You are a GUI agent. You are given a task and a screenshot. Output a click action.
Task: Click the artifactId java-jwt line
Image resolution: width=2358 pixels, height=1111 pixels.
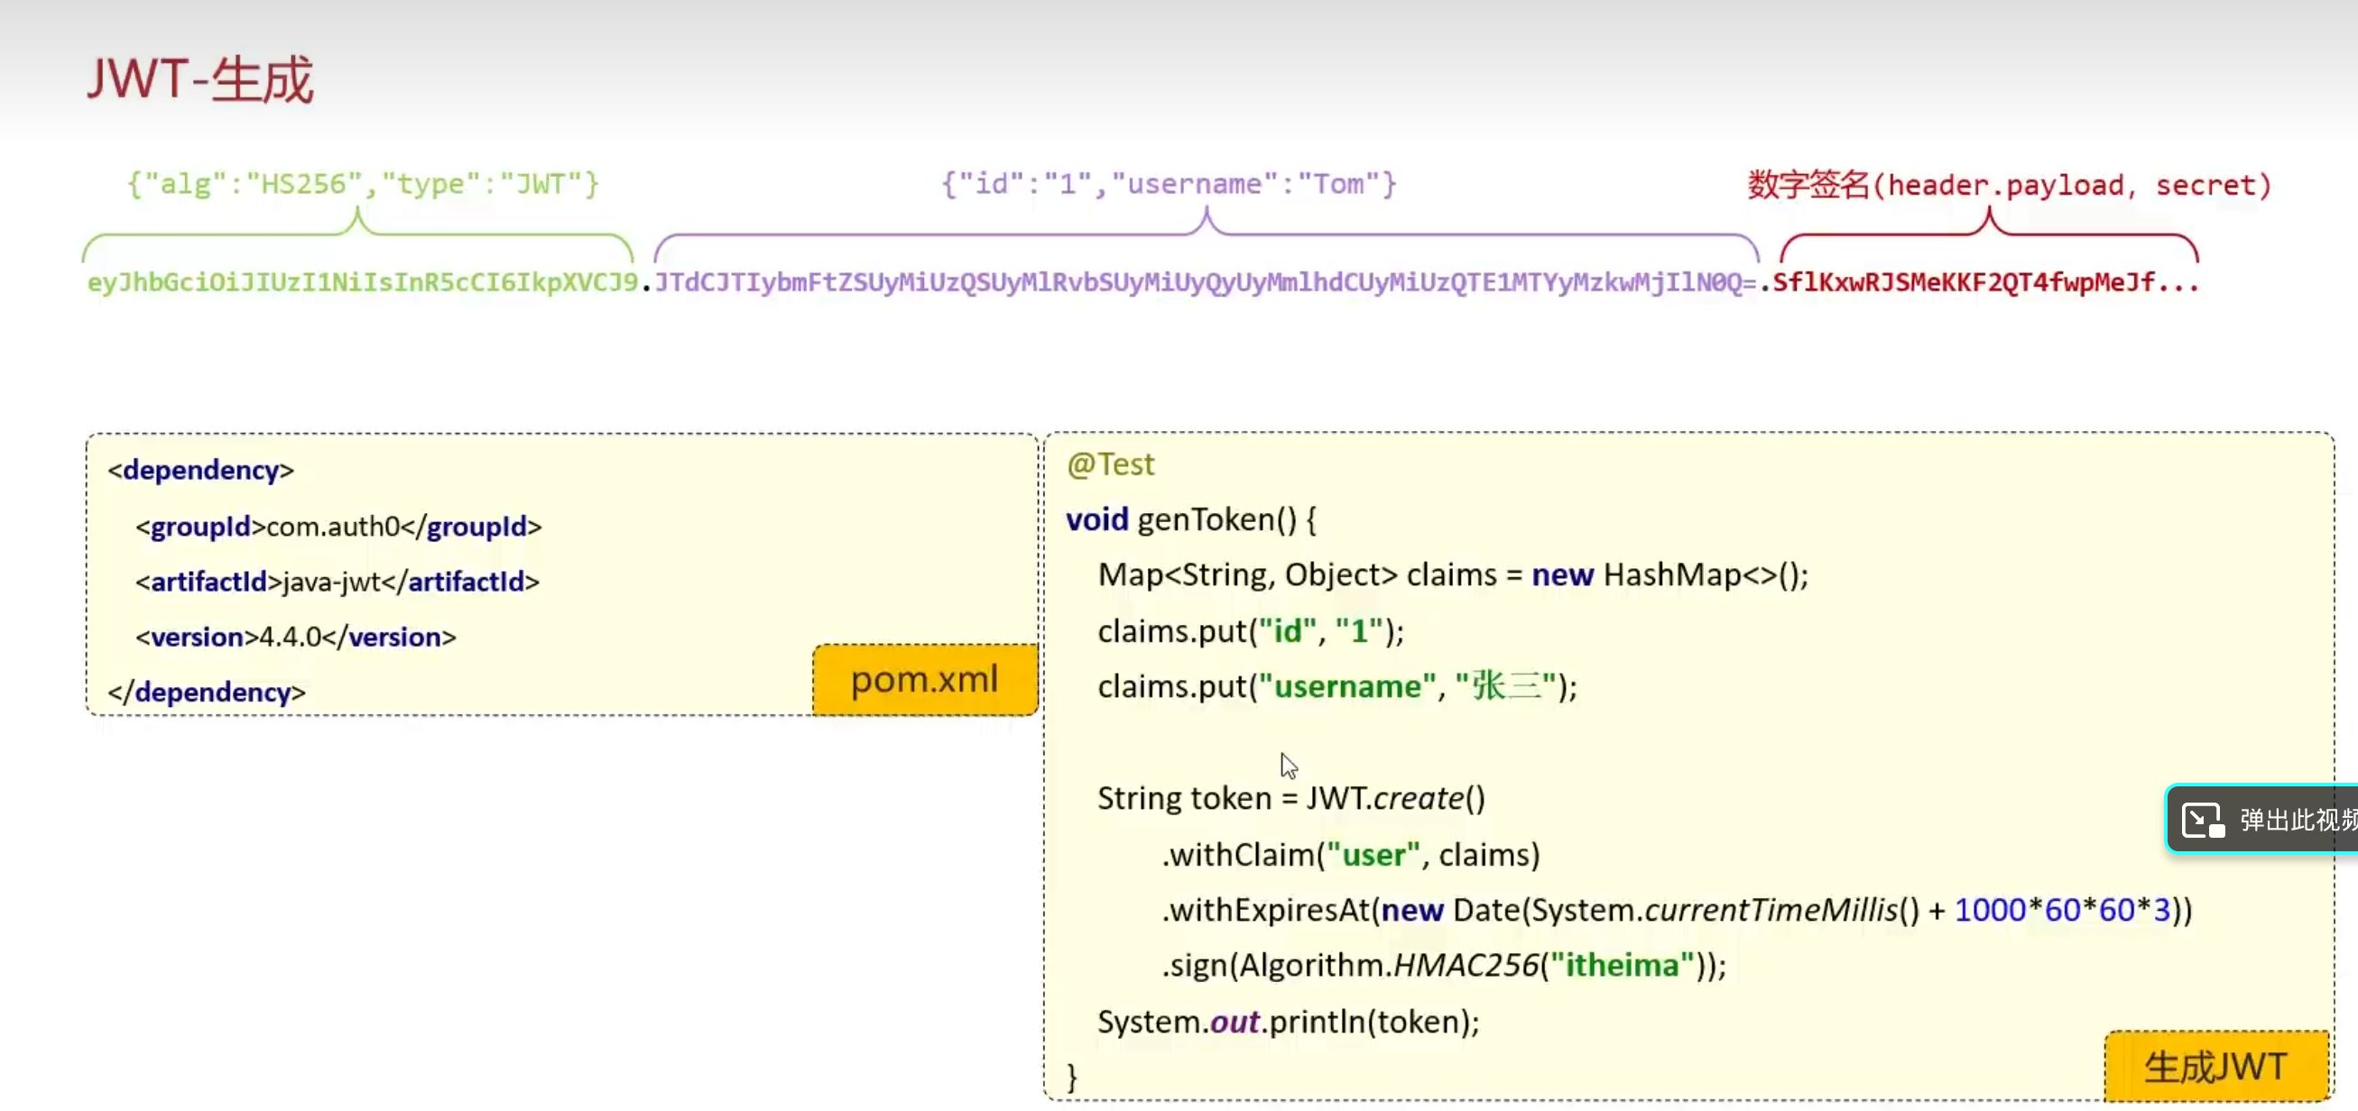(337, 582)
